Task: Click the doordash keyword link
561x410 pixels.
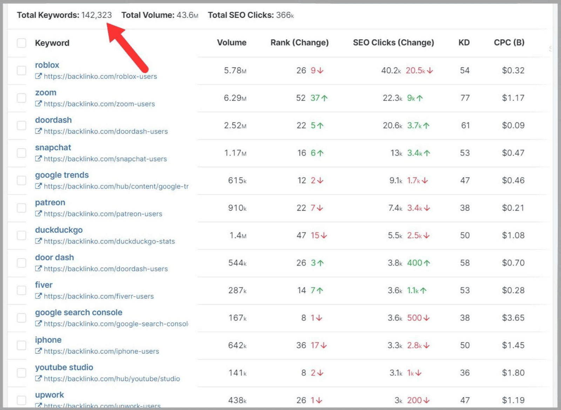Action: 53,120
